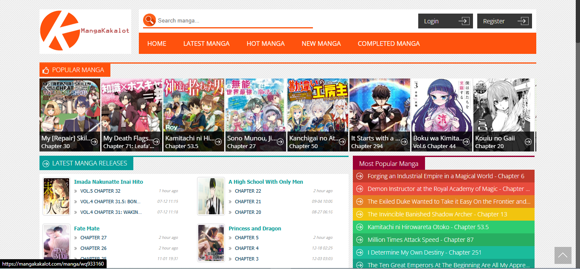Click the MangaKakalot logo
The width and height of the screenshot is (580, 269).
click(x=85, y=31)
